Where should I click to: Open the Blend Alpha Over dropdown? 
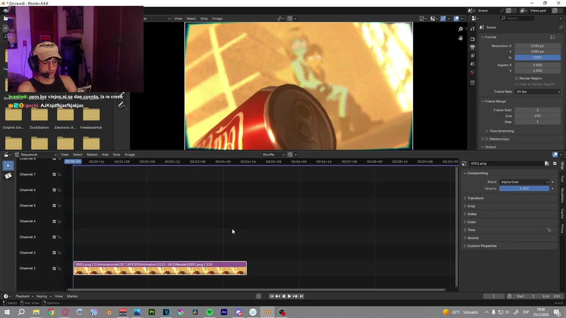(x=524, y=182)
